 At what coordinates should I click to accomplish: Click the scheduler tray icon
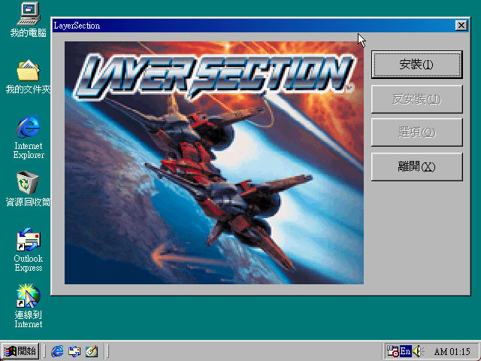(392, 351)
